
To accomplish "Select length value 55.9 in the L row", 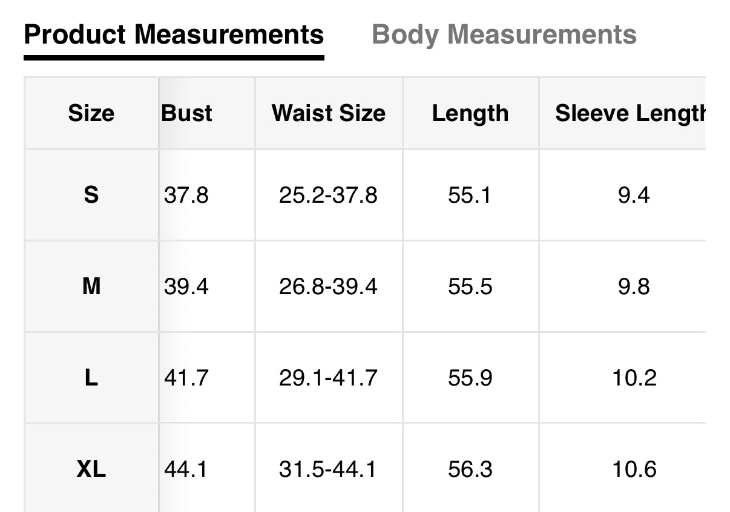I will (470, 378).
